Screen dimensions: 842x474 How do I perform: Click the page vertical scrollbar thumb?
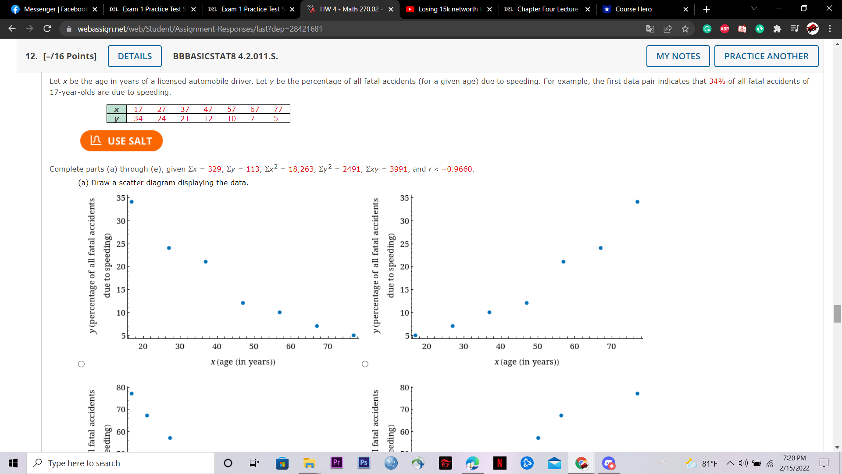[x=837, y=313]
